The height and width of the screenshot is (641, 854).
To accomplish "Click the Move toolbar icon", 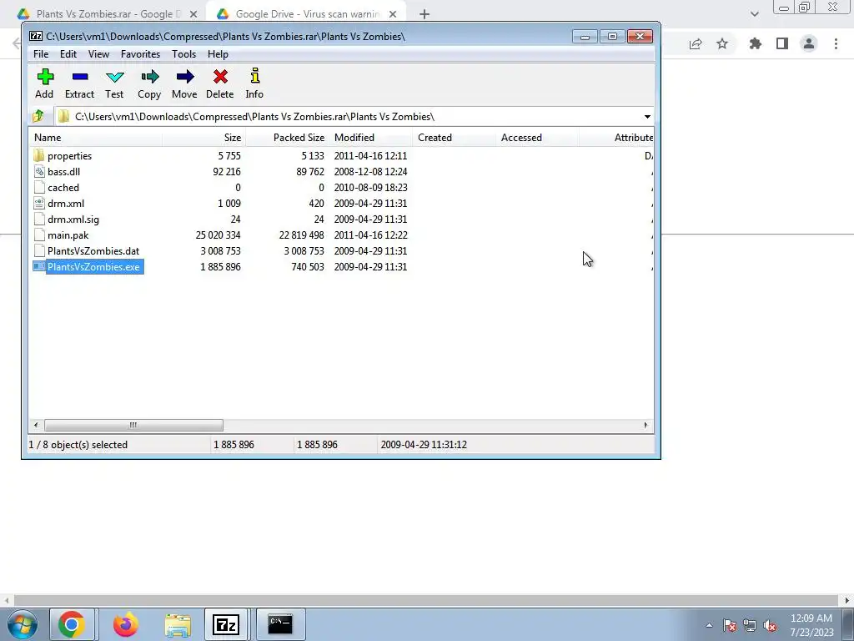I will pyautogui.click(x=184, y=77).
